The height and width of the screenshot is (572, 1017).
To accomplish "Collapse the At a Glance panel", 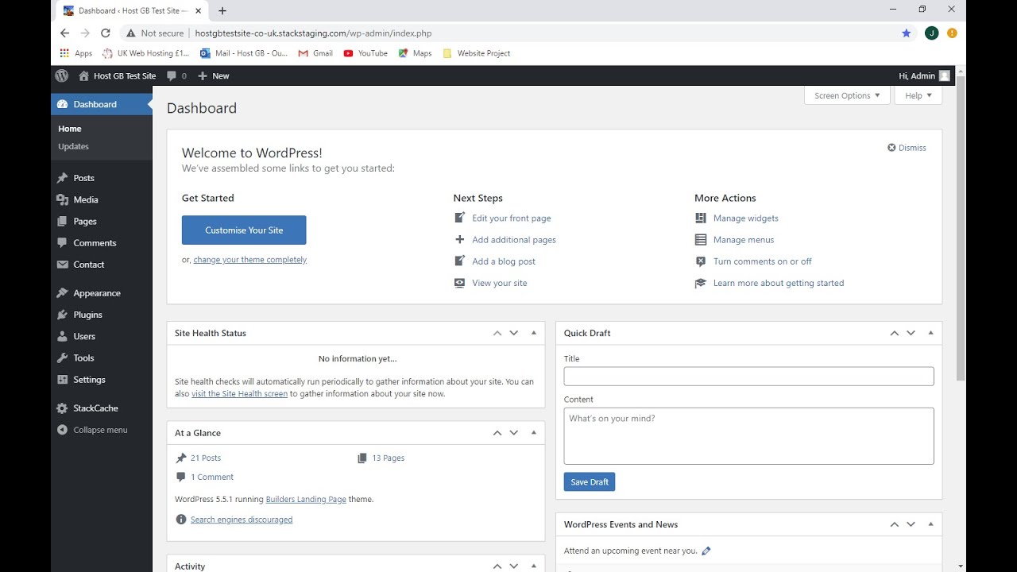I will tap(534, 433).
